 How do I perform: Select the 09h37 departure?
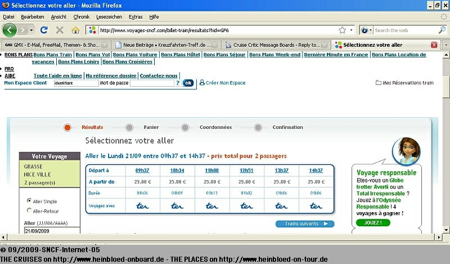click(x=142, y=171)
